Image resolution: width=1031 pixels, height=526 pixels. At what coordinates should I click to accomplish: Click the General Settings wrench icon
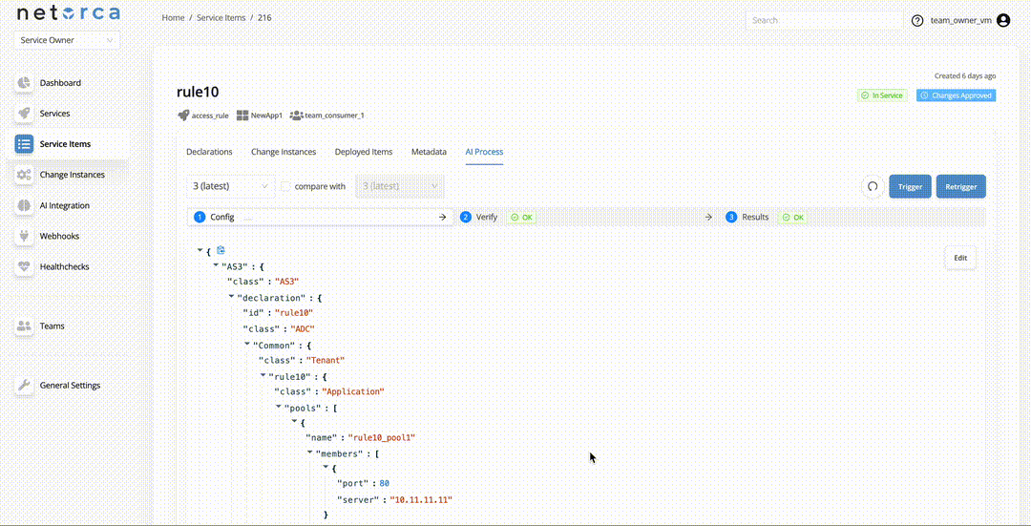pyautogui.click(x=24, y=386)
